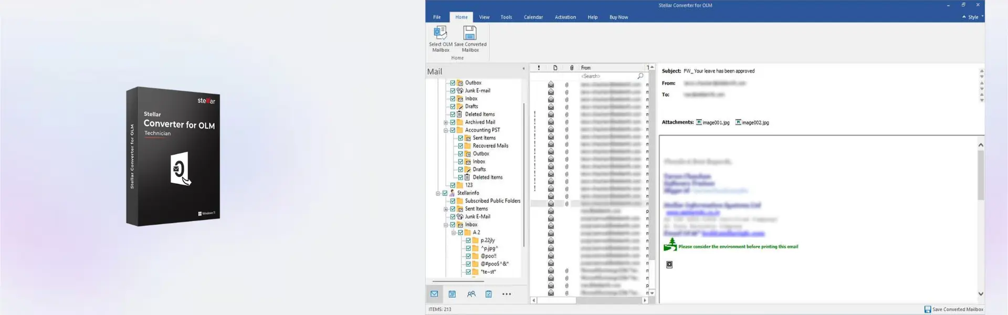
Task: Open the Tools ribbon tab
Action: point(506,17)
